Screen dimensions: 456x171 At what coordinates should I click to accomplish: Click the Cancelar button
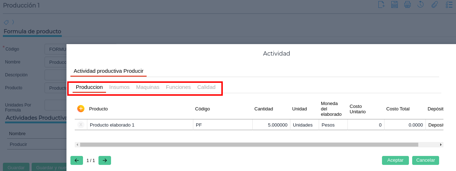tap(425, 160)
